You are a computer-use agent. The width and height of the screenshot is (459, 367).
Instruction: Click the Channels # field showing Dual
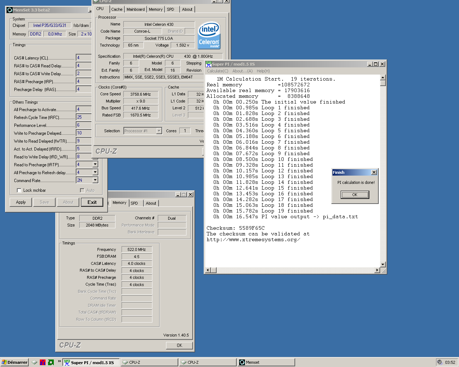click(172, 218)
